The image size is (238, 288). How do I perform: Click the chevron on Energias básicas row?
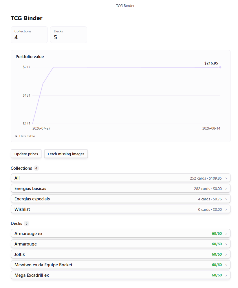[x=226, y=189]
